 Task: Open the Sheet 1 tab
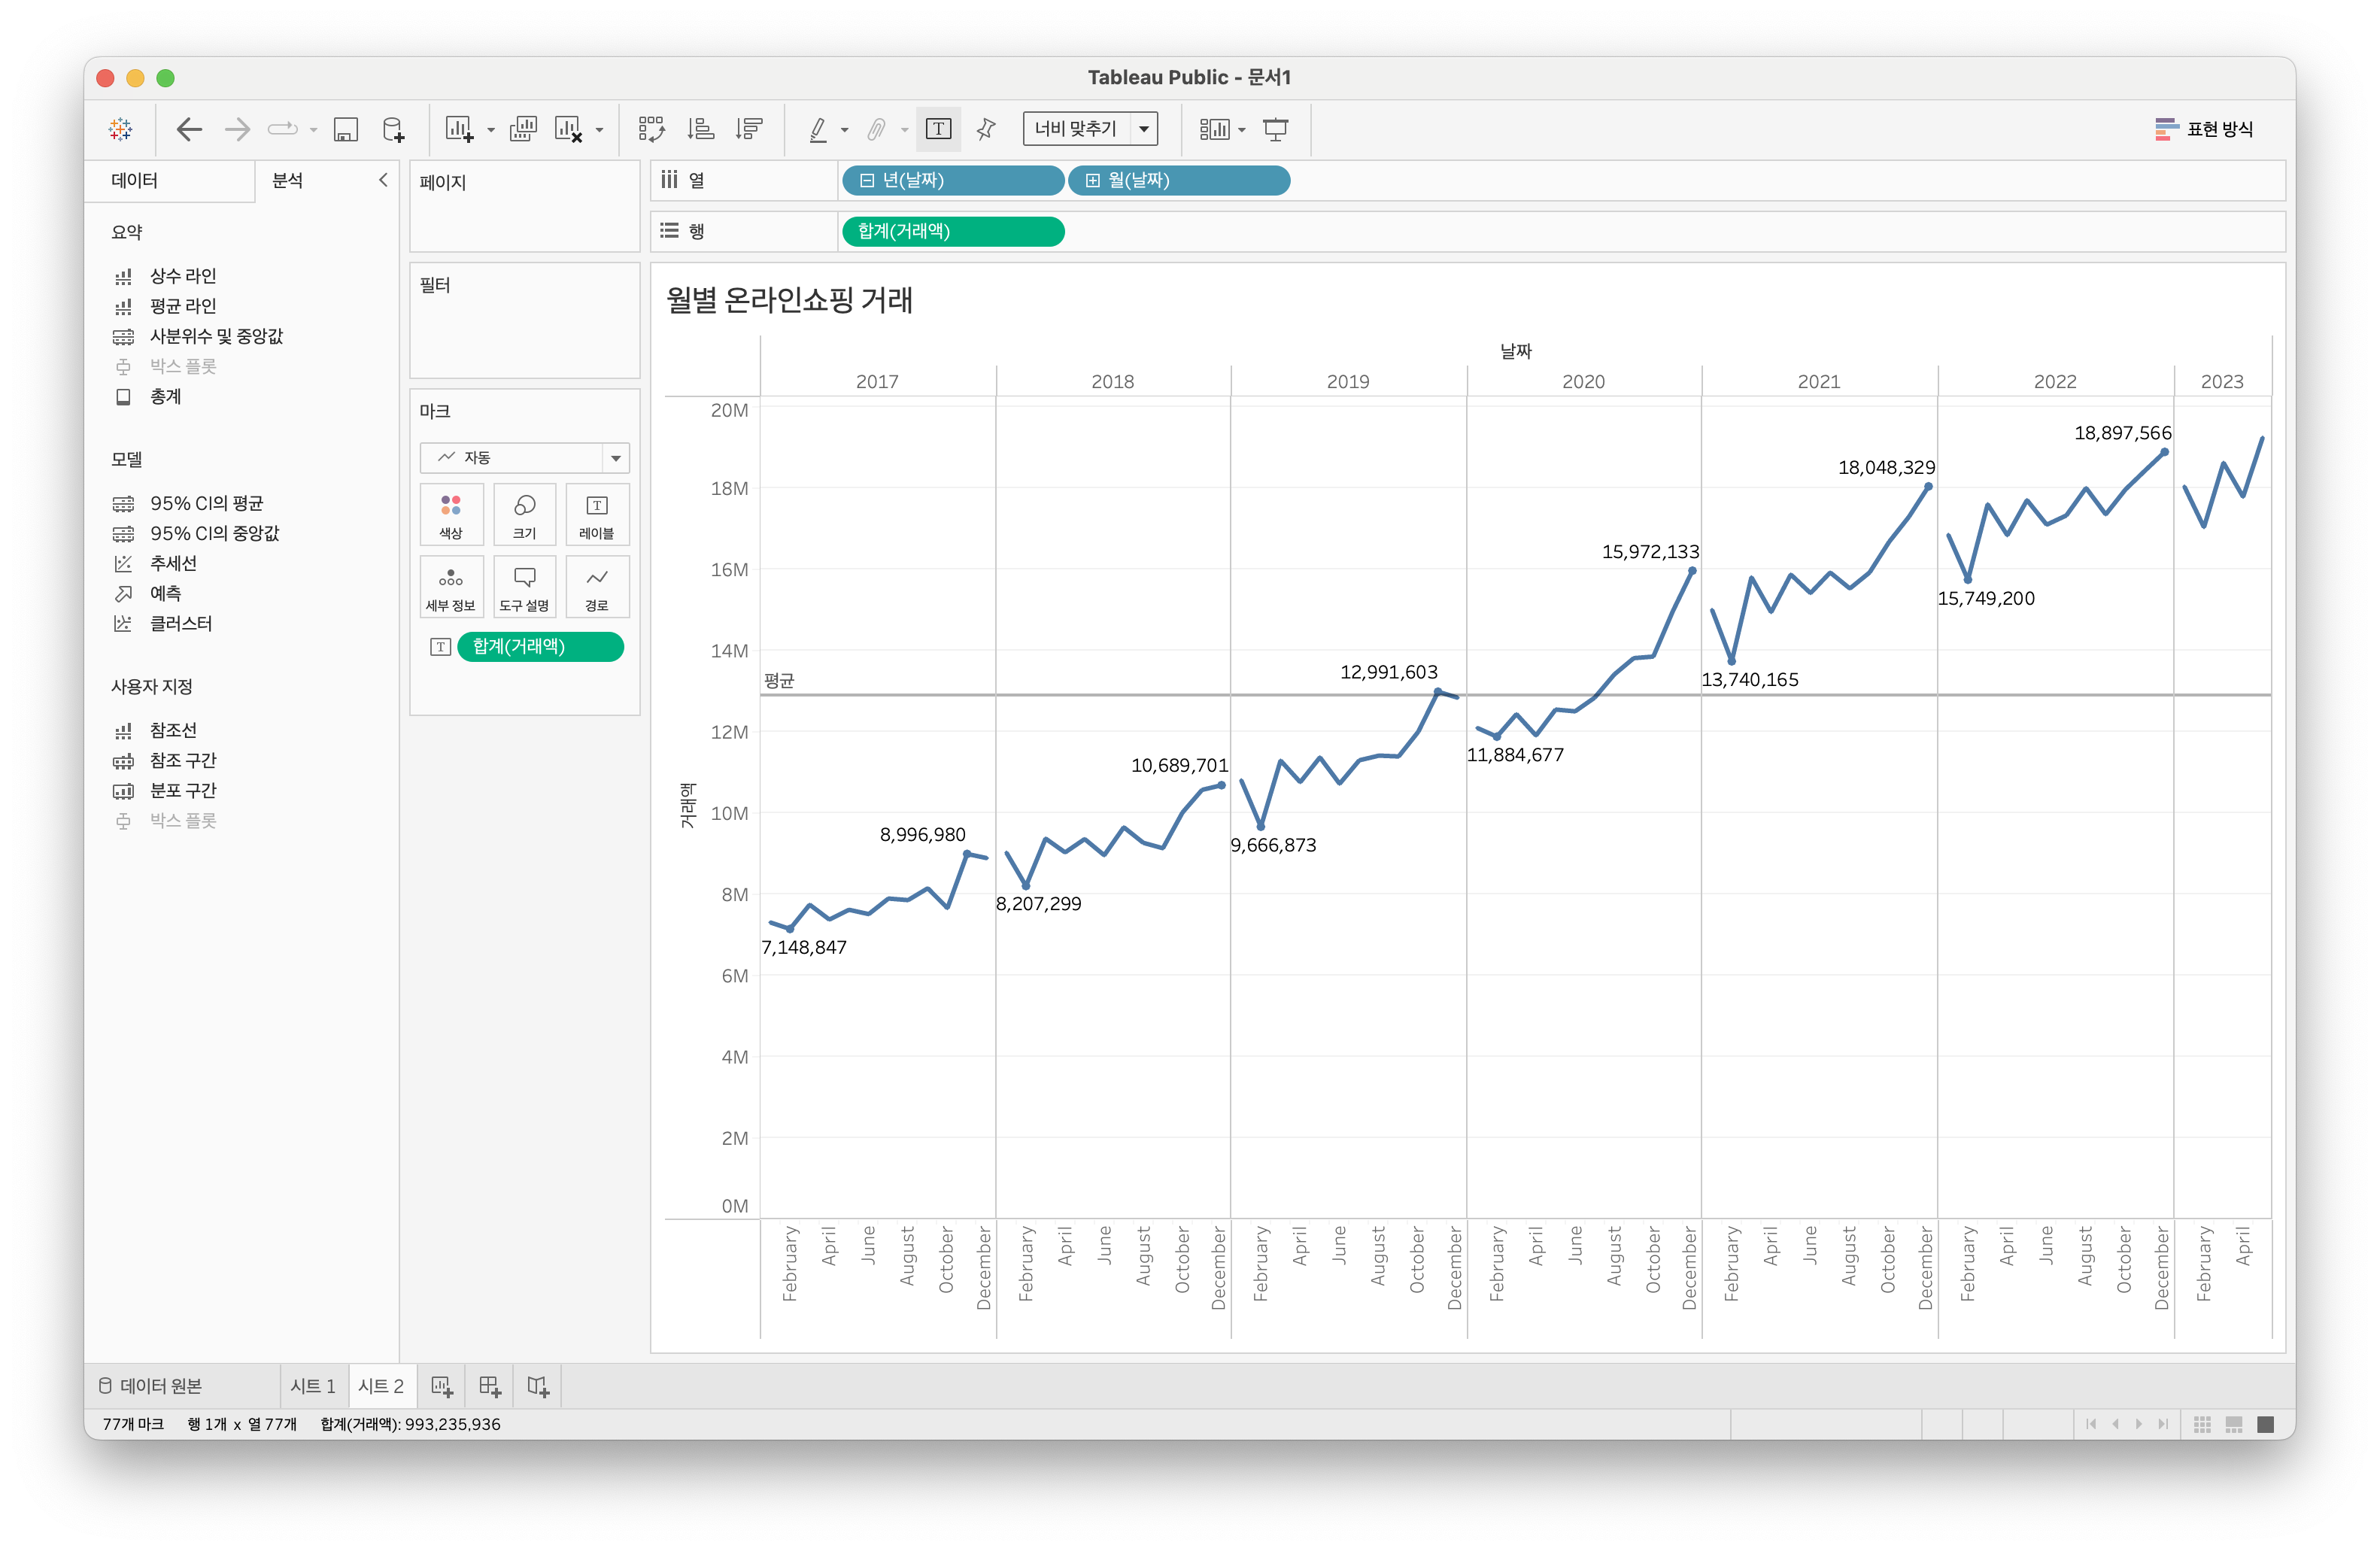pos(313,1386)
